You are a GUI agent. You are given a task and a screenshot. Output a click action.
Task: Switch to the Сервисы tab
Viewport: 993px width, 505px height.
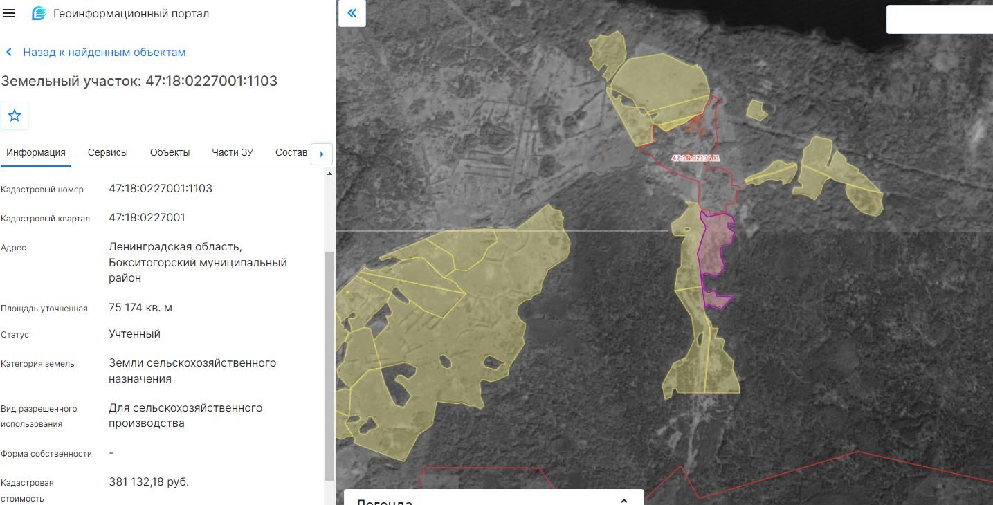tap(108, 152)
